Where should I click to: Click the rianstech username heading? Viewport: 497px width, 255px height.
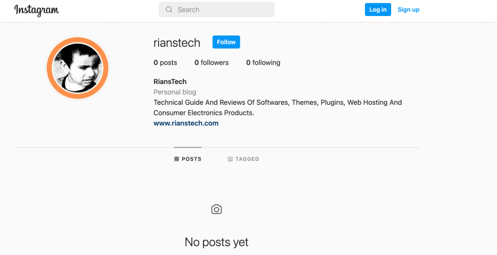tap(177, 43)
